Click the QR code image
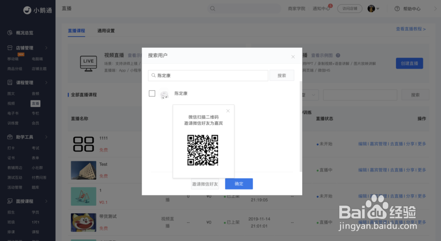Screen dimensions: 441x241 203,150
